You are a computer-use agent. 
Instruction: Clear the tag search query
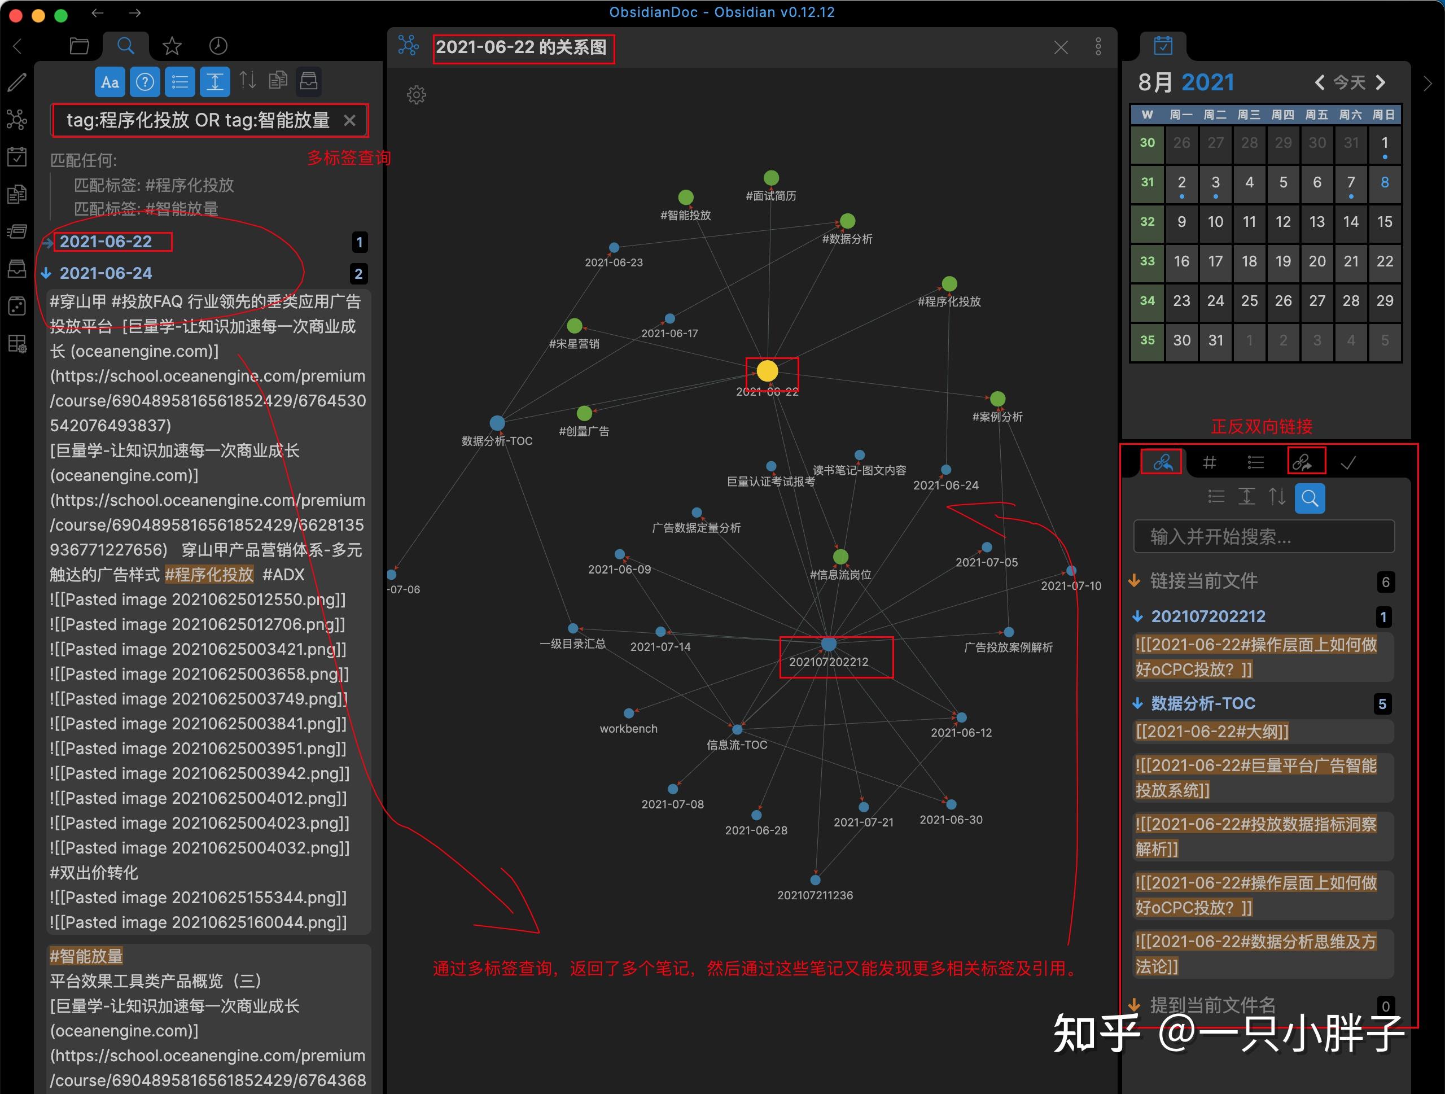(349, 120)
